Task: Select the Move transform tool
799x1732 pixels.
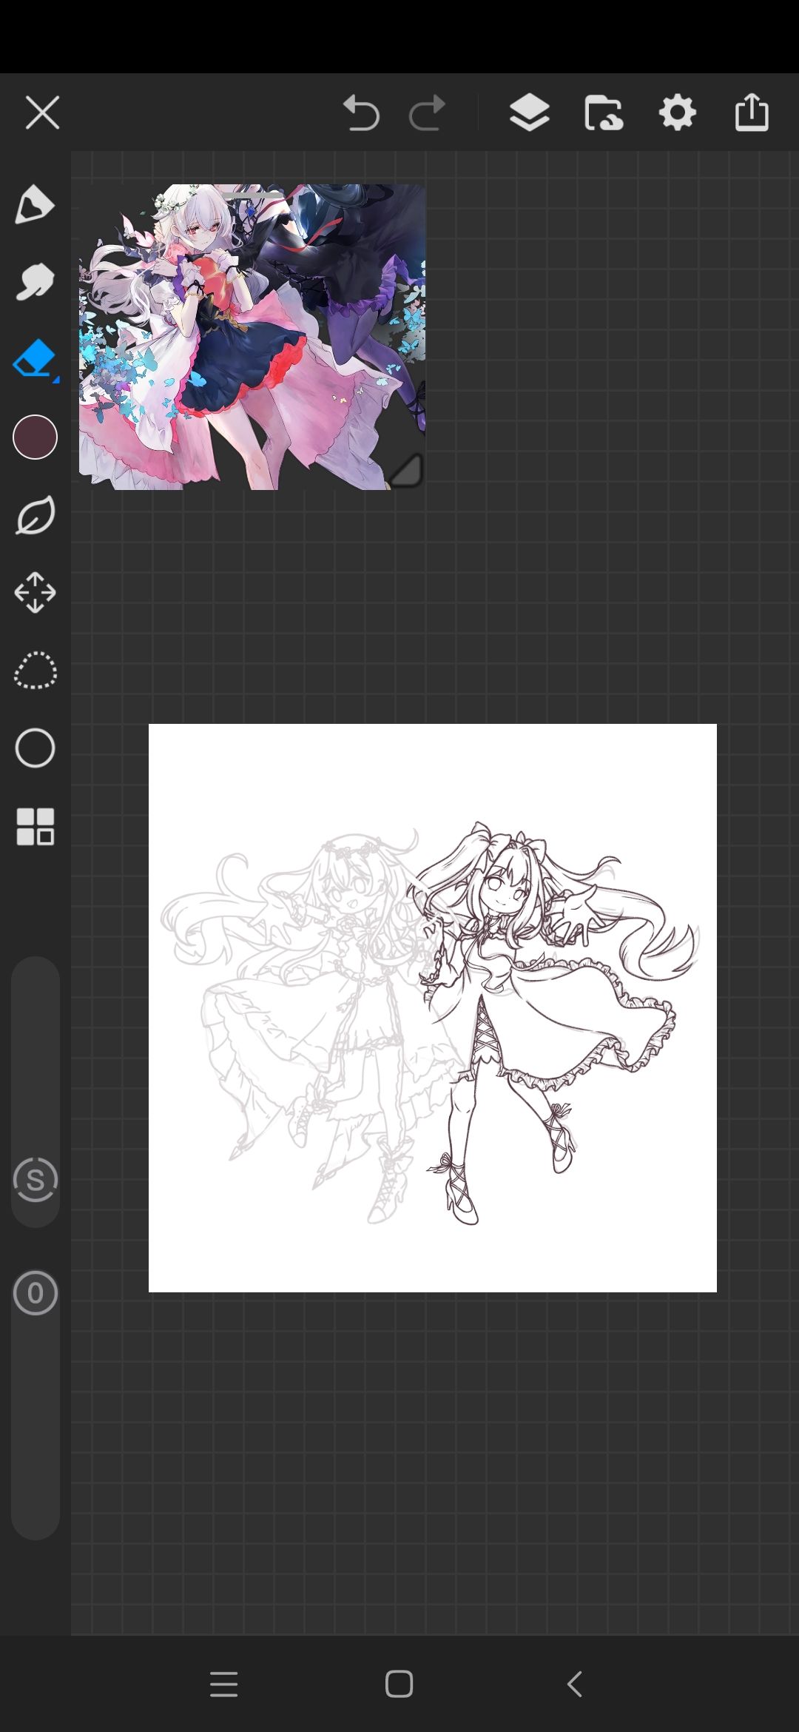Action: [x=35, y=593]
